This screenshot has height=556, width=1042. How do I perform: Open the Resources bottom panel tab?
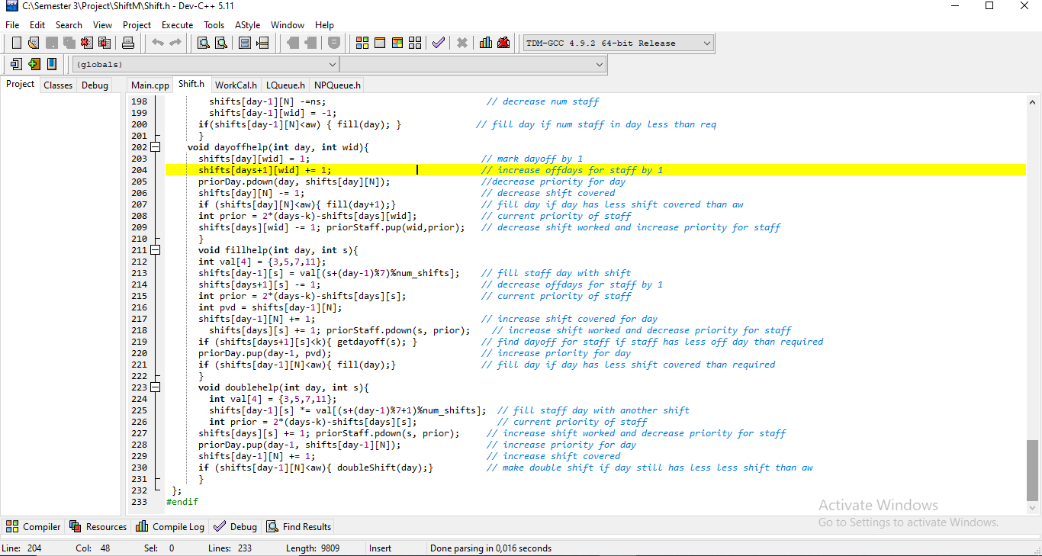point(98,527)
